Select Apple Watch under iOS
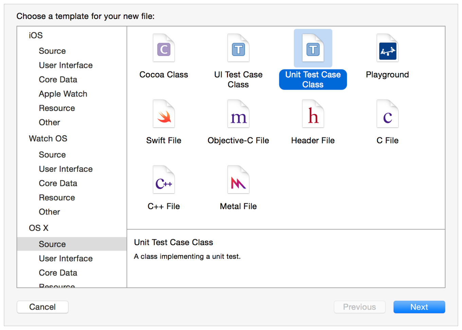Image resolution: width=462 pixels, height=330 pixels. [x=63, y=94]
